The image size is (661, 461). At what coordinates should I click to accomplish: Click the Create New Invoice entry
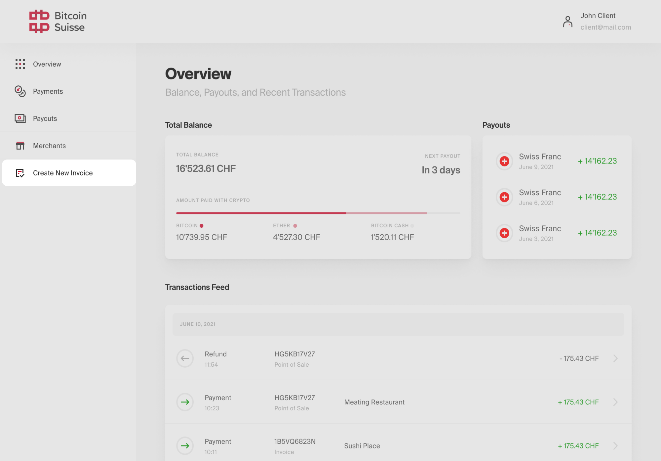pos(63,172)
